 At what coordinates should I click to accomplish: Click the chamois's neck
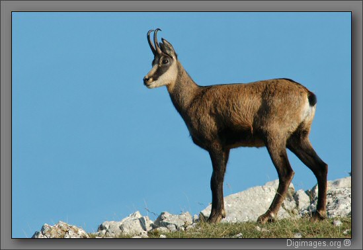click(x=182, y=88)
